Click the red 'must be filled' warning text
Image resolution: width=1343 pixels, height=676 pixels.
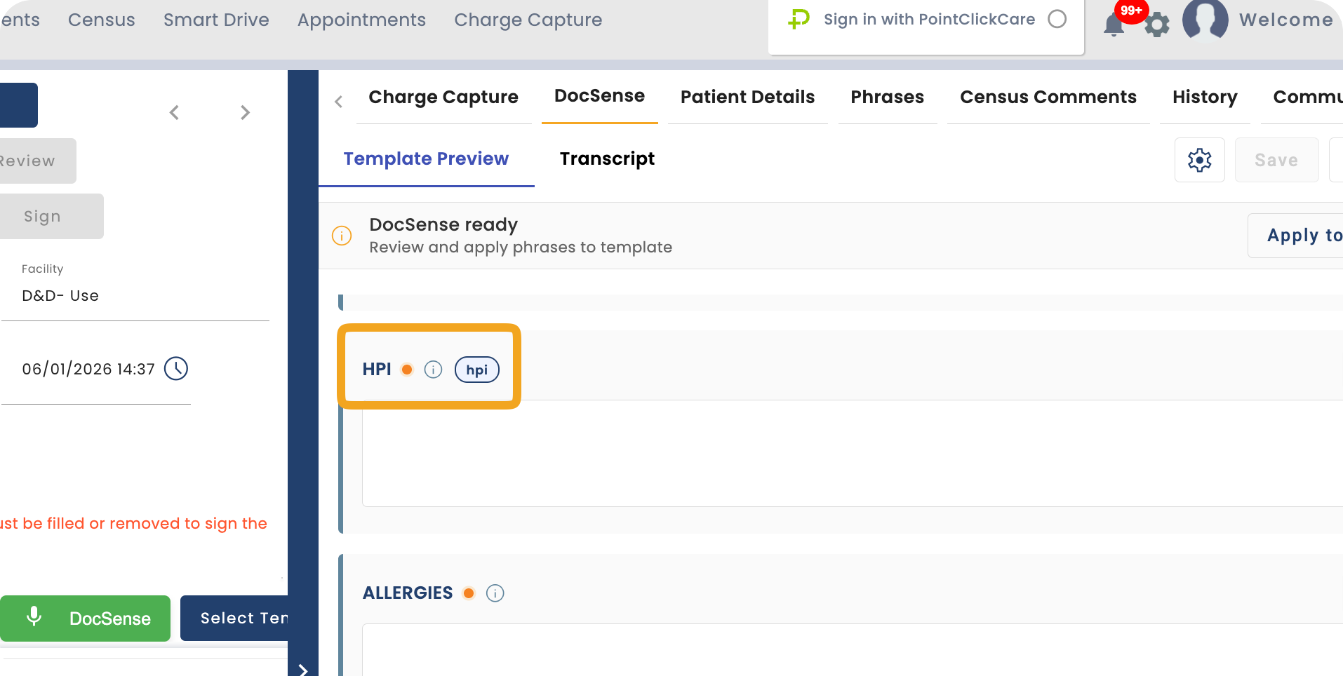pyautogui.click(x=133, y=523)
